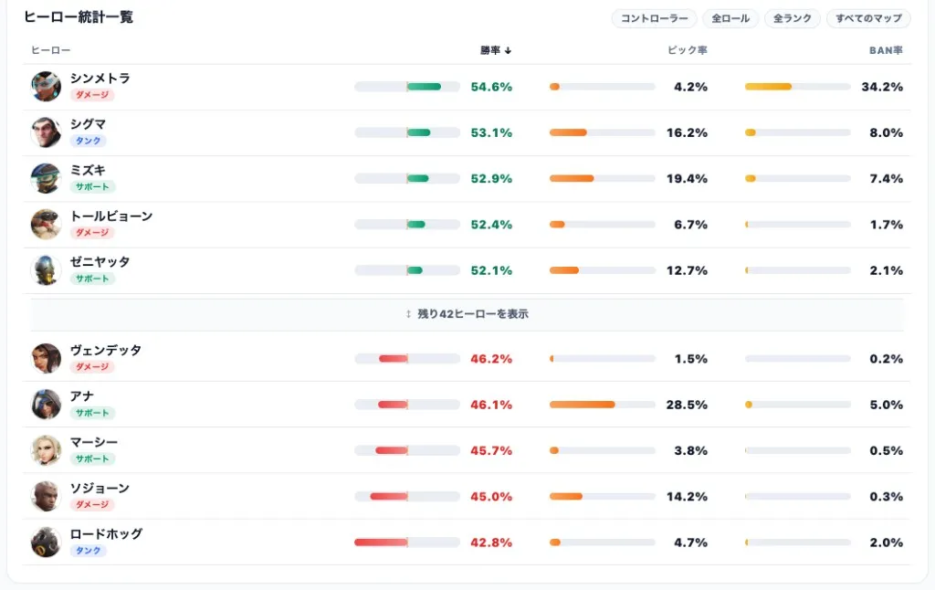Click the タンク tag under シグマ
Viewport: 935px width, 590px height.
click(88, 141)
